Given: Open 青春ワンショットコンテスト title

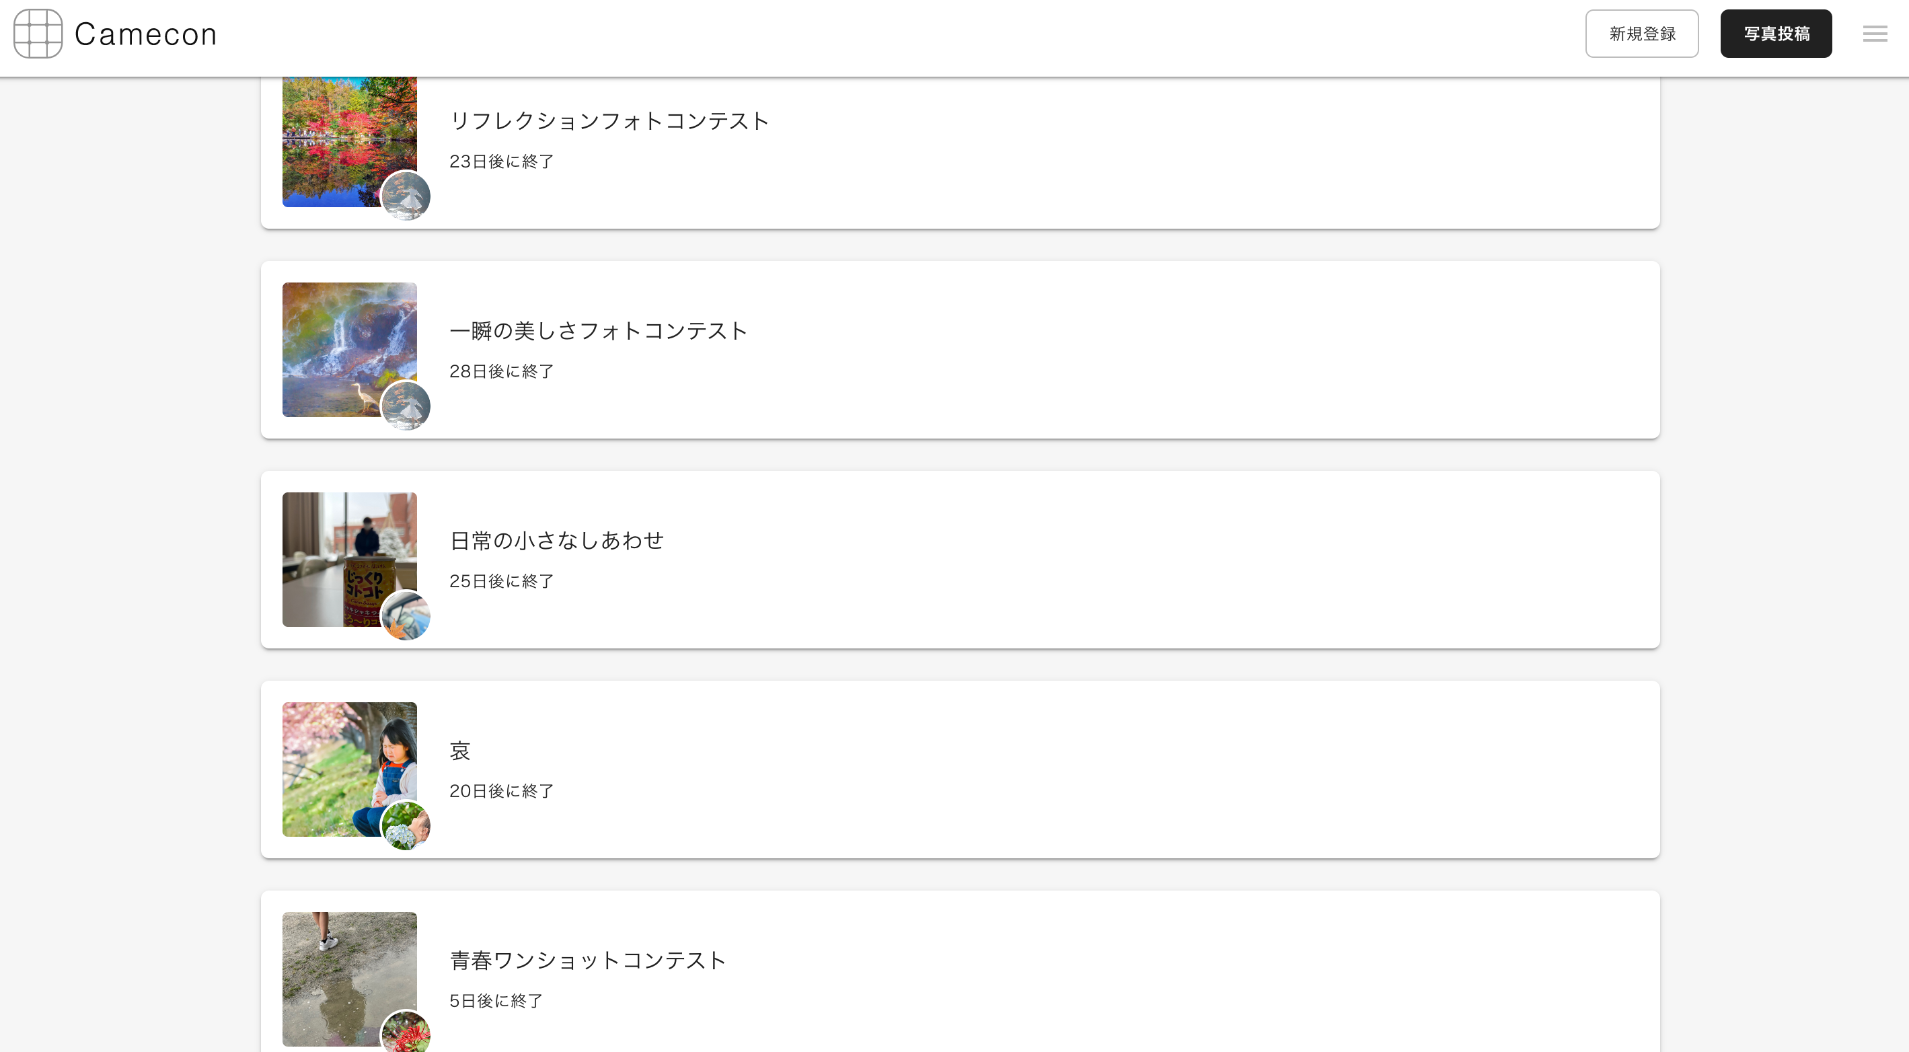Looking at the screenshot, I should point(588,960).
